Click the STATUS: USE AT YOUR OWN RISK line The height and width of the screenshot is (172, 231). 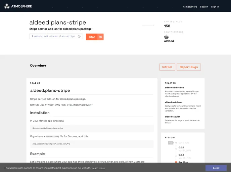point(61,105)
